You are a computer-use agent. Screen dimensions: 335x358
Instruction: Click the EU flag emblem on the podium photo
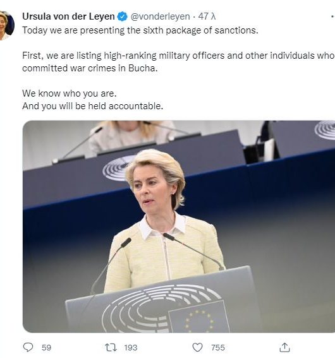tap(198, 318)
